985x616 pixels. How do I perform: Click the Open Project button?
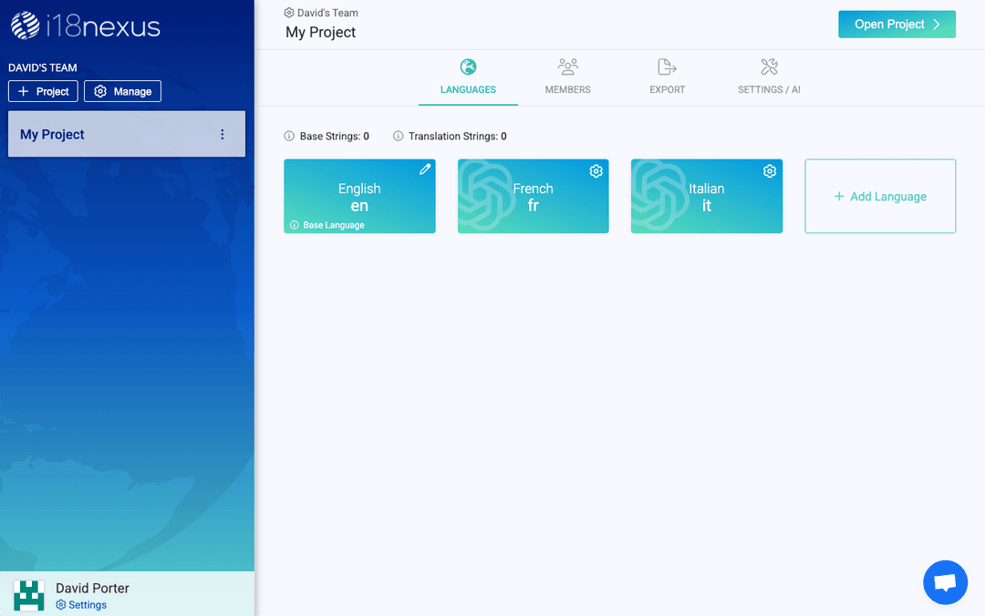coord(897,24)
